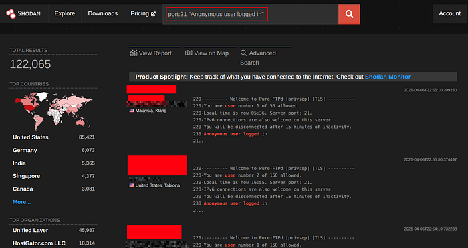
Task: Click the 85,421 United States count
Action: pyautogui.click(x=87, y=137)
